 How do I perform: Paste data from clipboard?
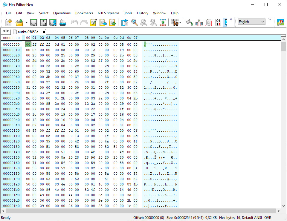(103, 22)
